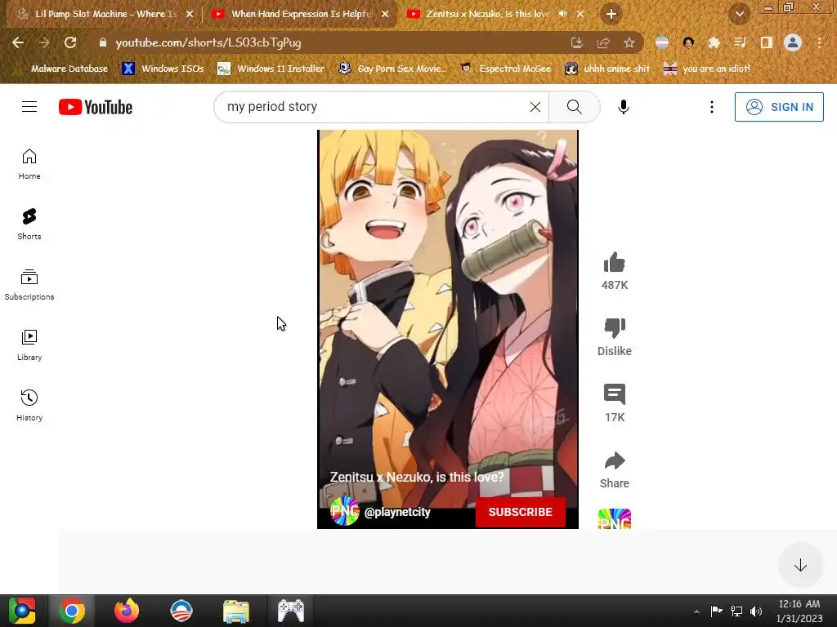837x627 pixels.
Task: Close the Zenitsu x Nezuko tab
Action: coord(580,15)
